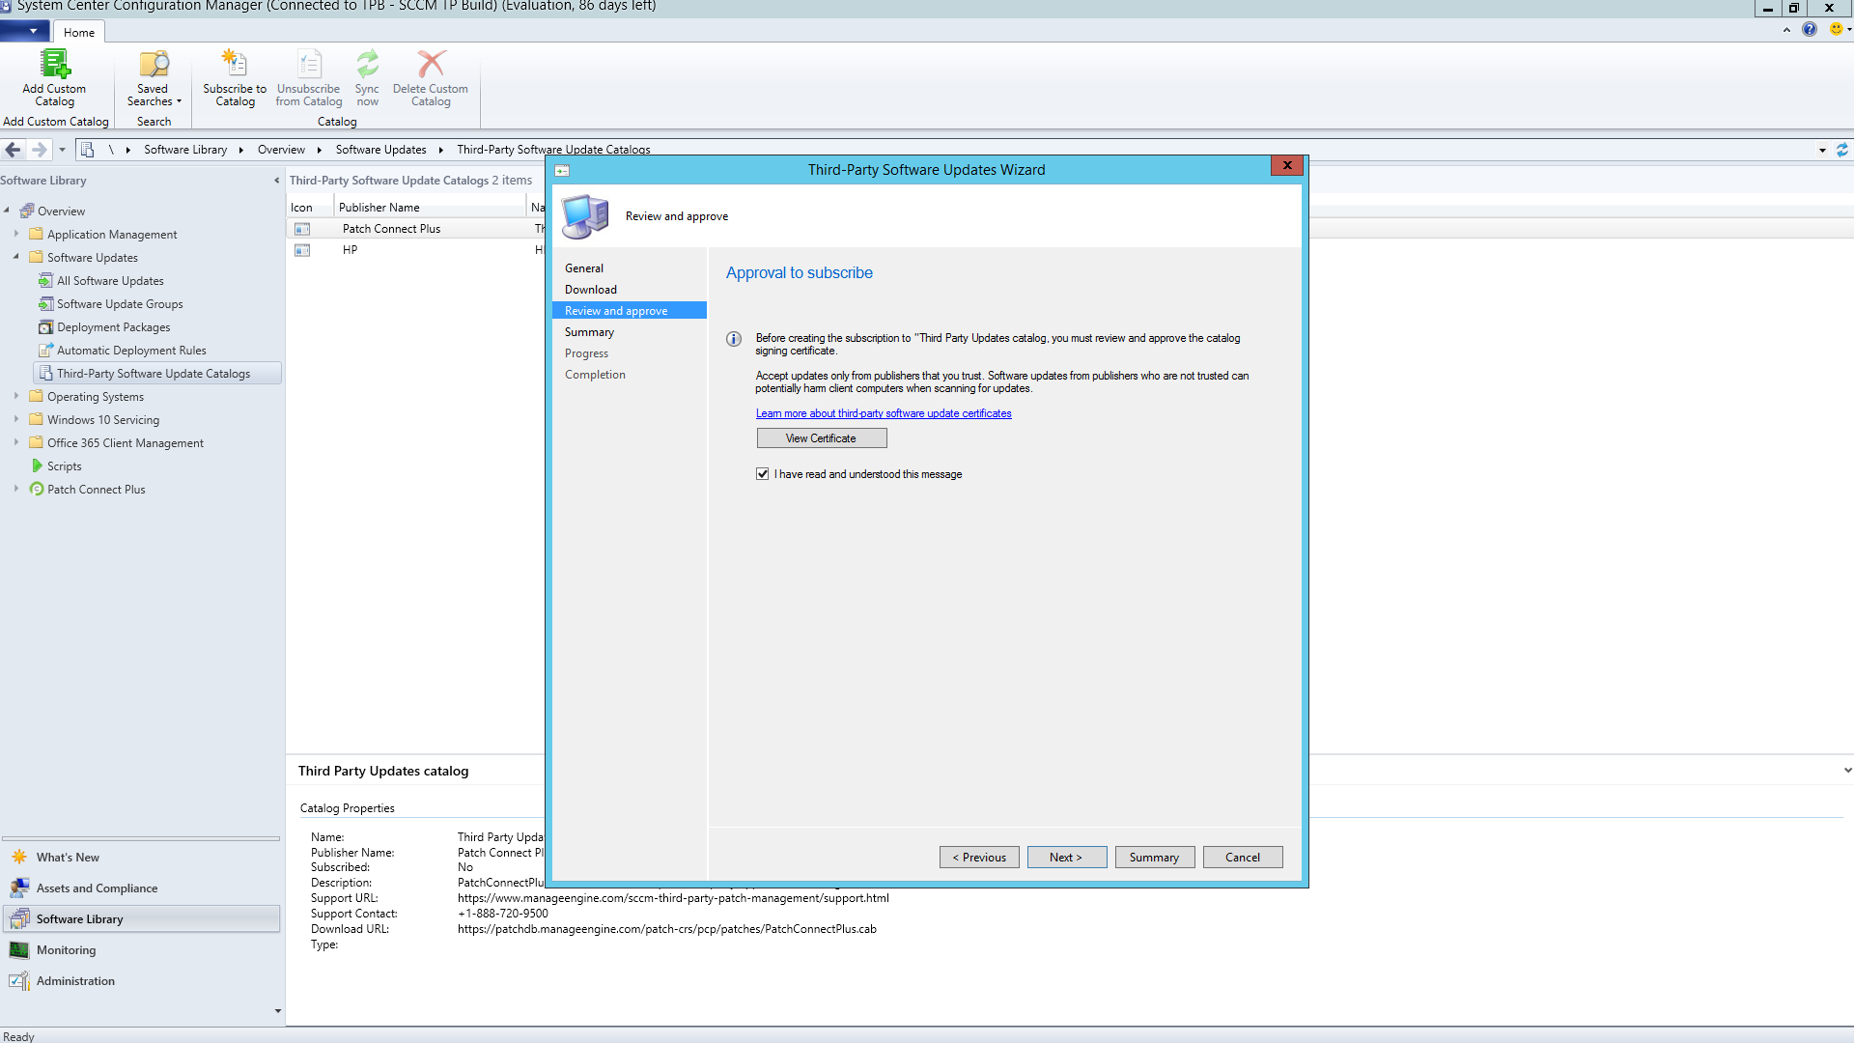1854x1043 pixels.
Task: Open the Home ribbon tab
Action: pos(79,32)
